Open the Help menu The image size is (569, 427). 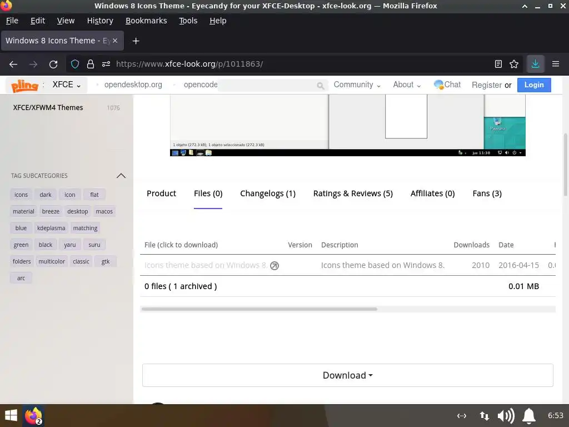point(218,21)
